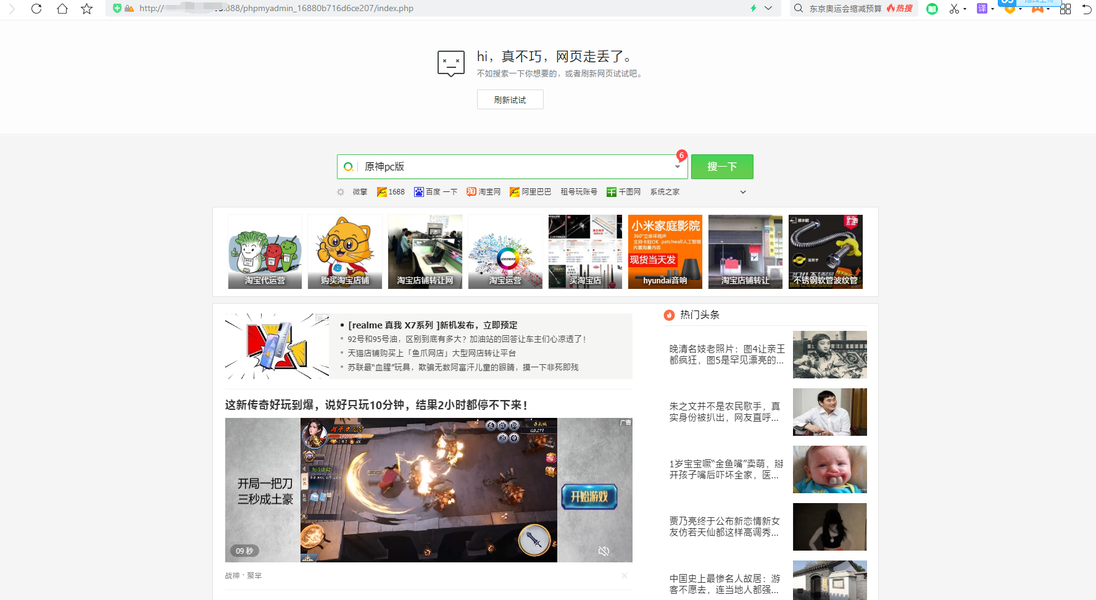Image resolution: width=1096 pixels, height=600 pixels.
Task: Open the 92号和95号油 article link
Action: tap(467, 339)
